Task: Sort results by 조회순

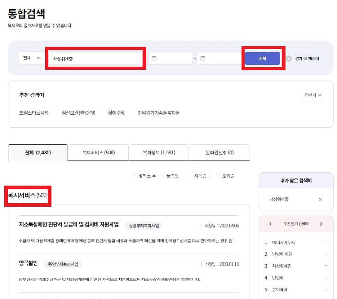Action: coord(228,176)
